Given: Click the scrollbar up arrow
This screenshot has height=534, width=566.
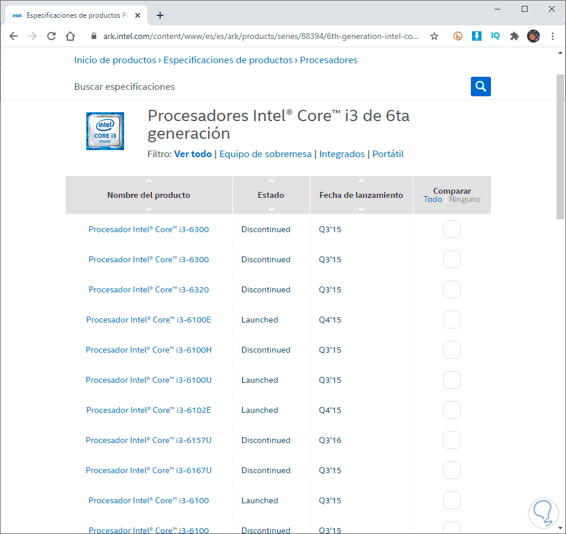Looking at the screenshot, I should click(560, 53).
